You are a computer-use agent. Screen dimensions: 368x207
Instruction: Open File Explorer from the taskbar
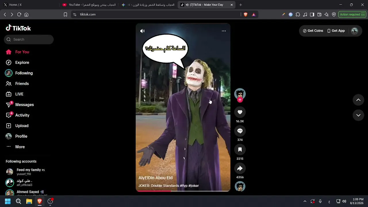pyautogui.click(x=29, y=201)
